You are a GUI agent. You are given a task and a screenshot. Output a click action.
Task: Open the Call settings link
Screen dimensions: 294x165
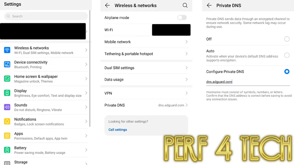click(118, 130)
